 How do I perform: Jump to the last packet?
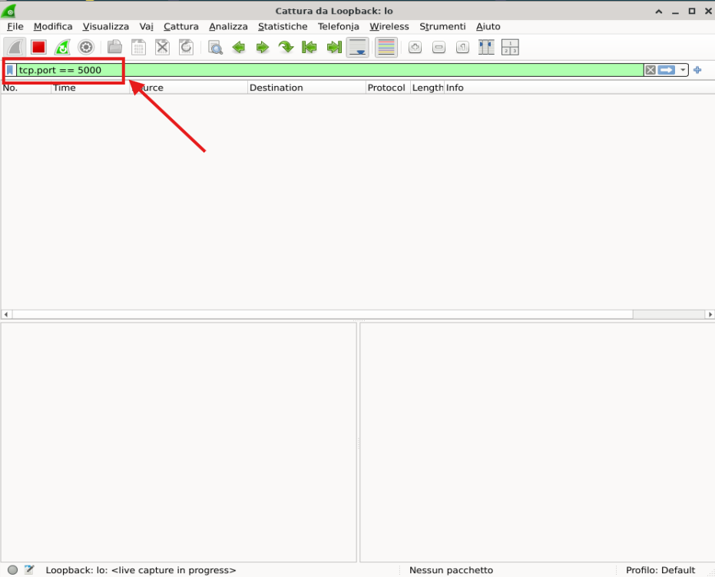tap(334, 47)
